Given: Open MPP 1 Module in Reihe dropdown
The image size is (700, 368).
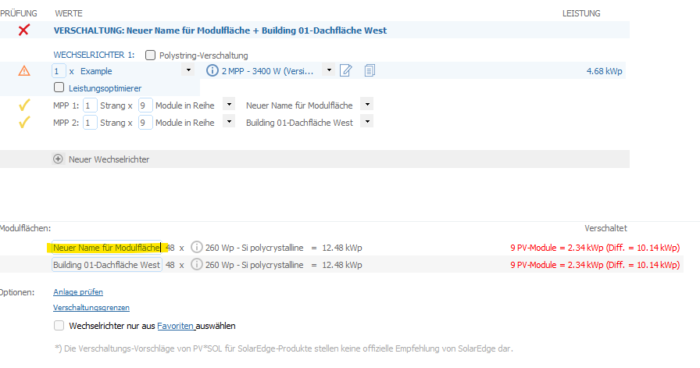Looking at the screenshot, I should click(x=229, y=105).
